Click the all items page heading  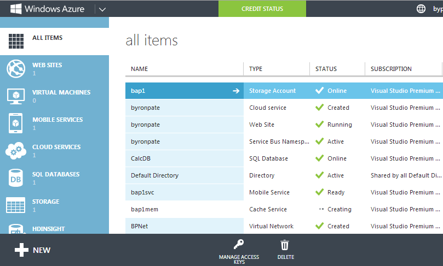(x=152, y=40)
